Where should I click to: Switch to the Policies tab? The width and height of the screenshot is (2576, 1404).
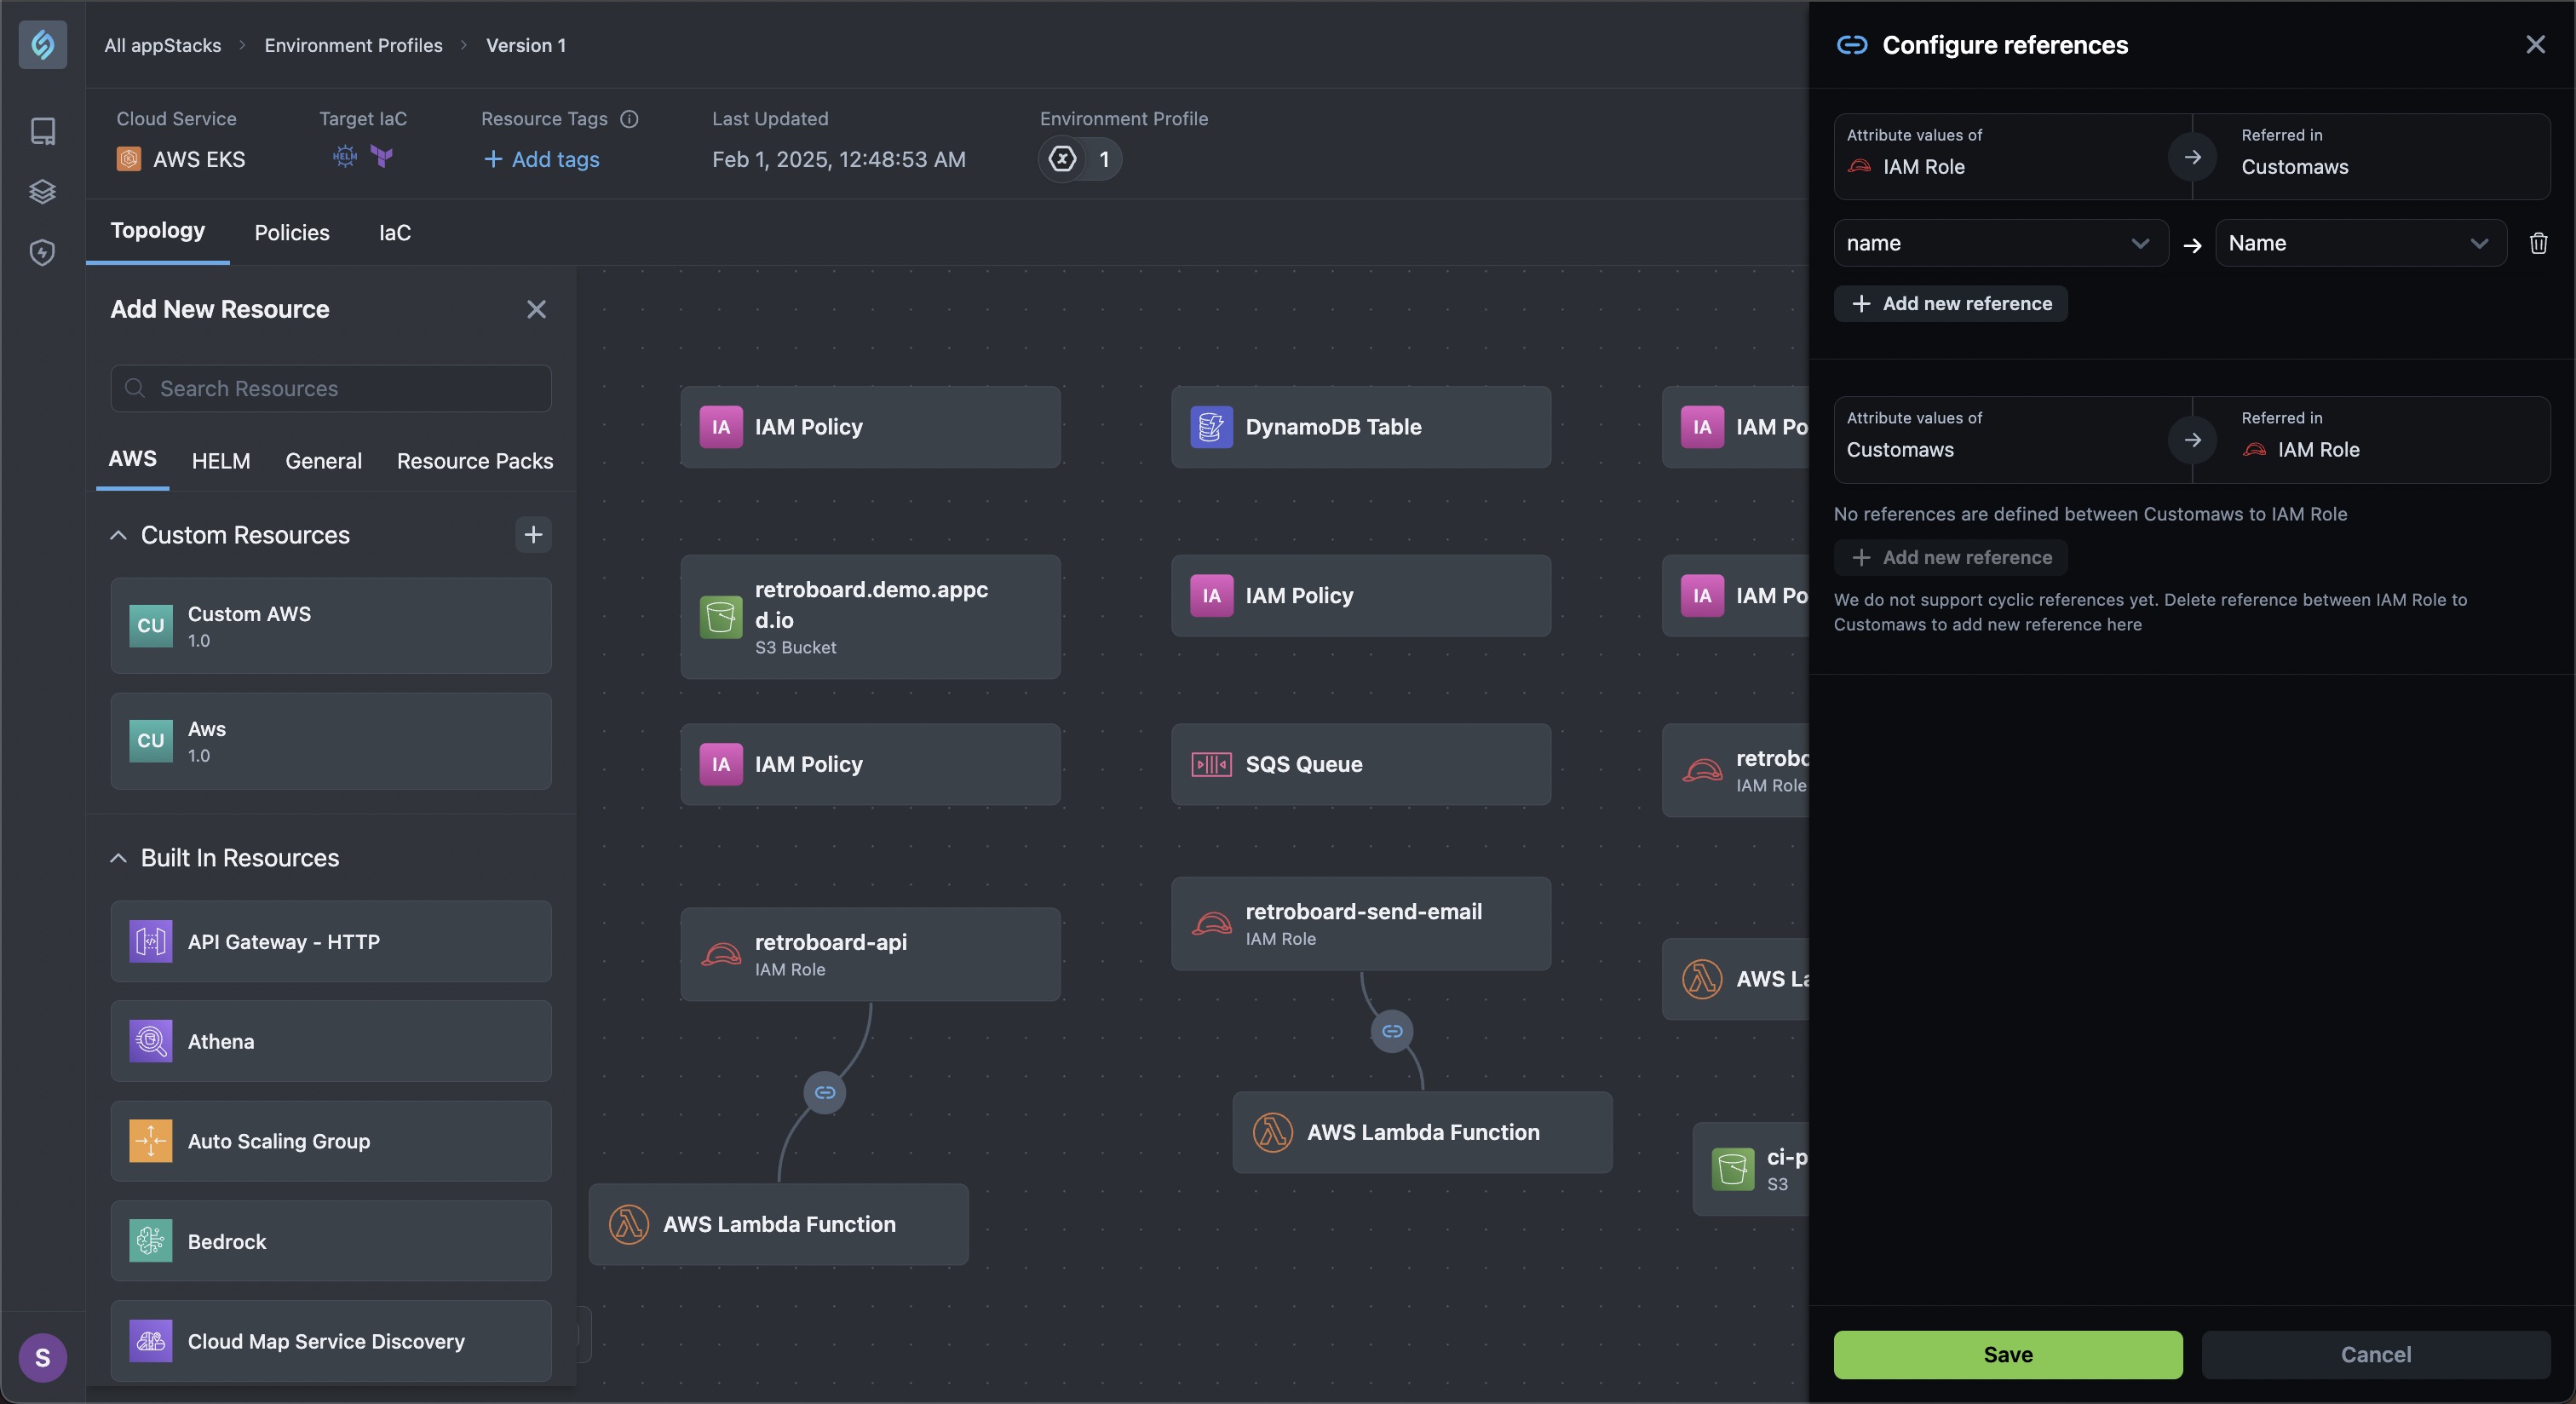coord(292,233)
